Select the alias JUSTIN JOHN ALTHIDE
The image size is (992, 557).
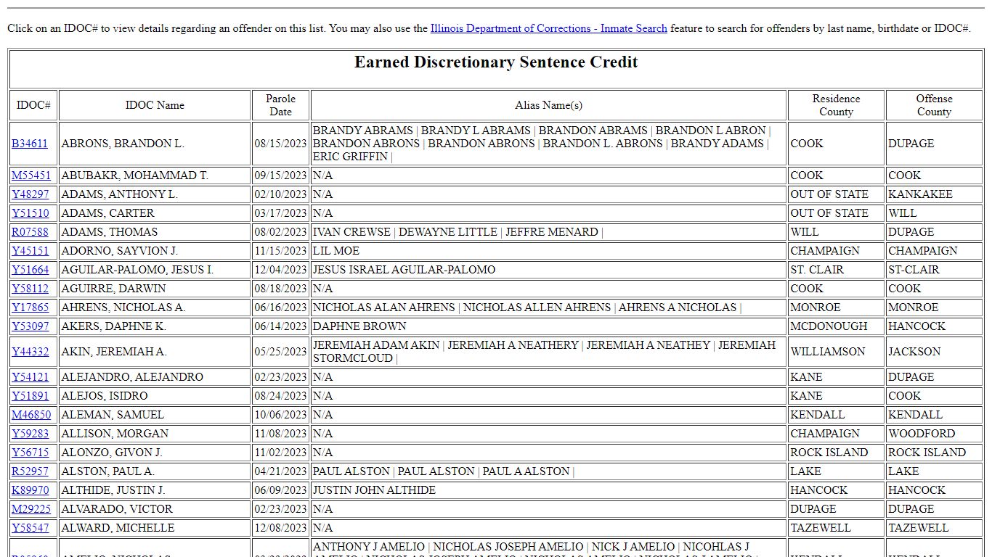(374, 490)
